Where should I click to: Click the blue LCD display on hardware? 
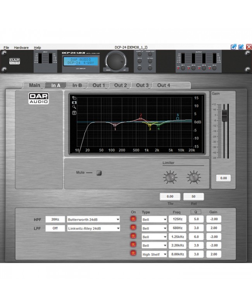click(81, 61)
